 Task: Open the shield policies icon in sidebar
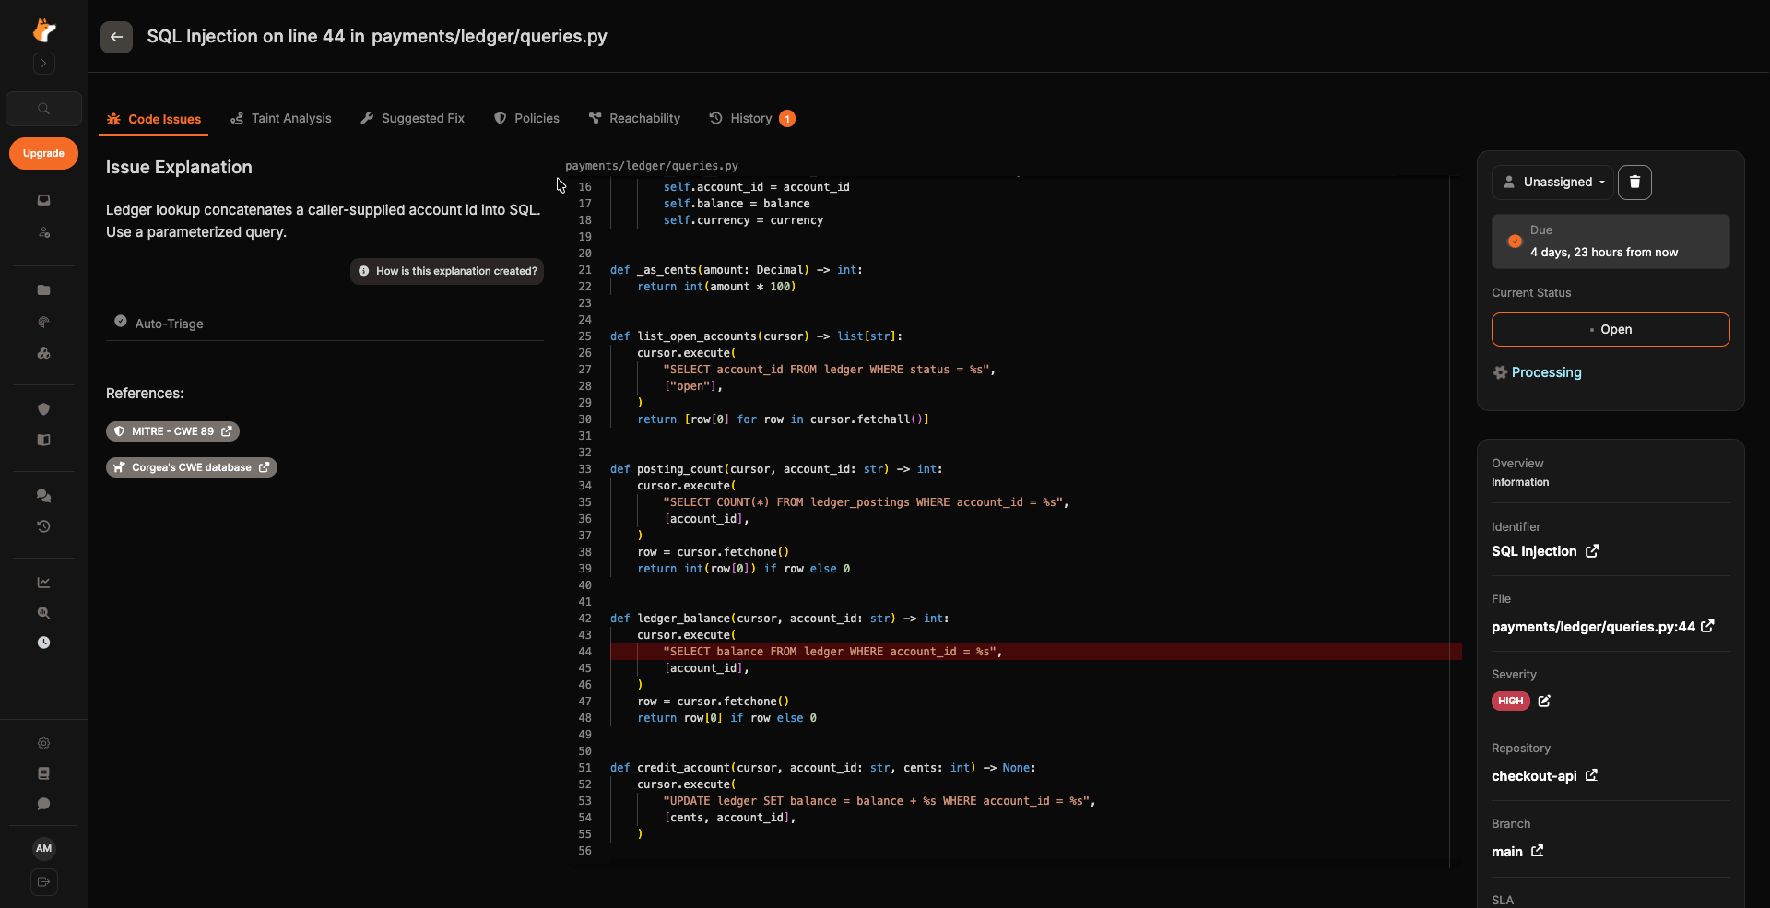point(43,409)
